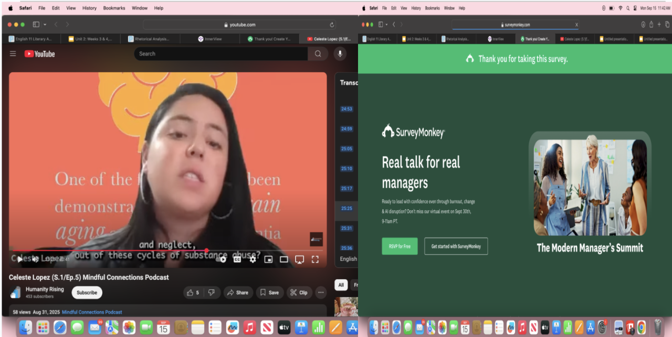Dislike the video with the thumbs-down button

click(x=212, y=292)
